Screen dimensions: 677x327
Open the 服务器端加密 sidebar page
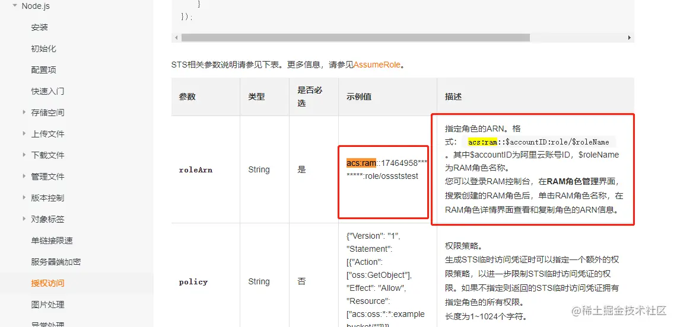56,262
